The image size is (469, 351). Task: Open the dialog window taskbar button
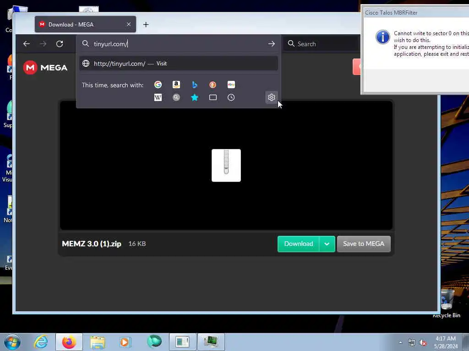click(x=182, y=342)
